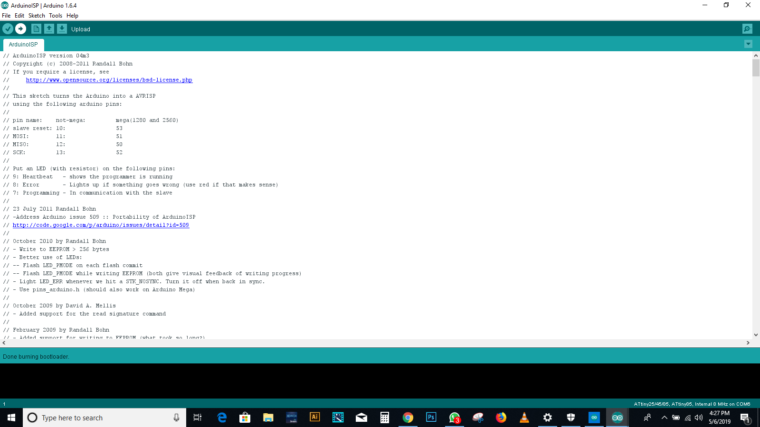Open VLC media player from taskbar
The image size is (760, 427).
tap(524, 418)
